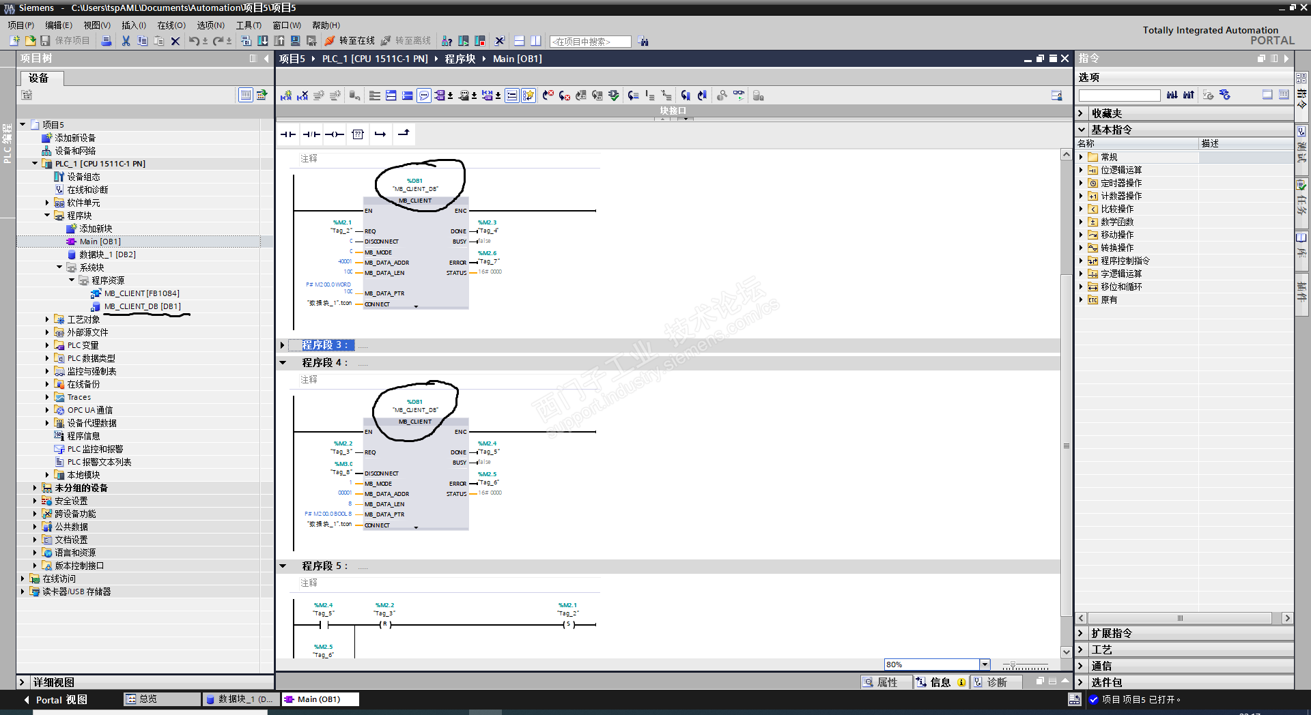Insert an output coil instruction
Viewport: 1311px width, 715px height.
tap(335, 134)
